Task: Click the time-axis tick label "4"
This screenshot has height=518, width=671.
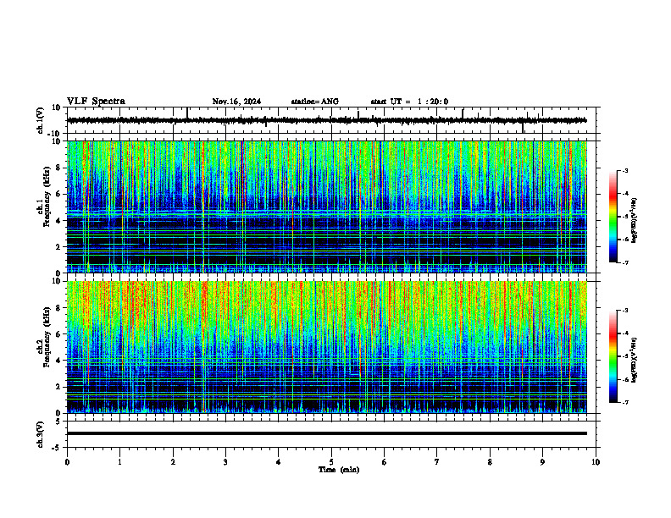Action: pos(278,462)
